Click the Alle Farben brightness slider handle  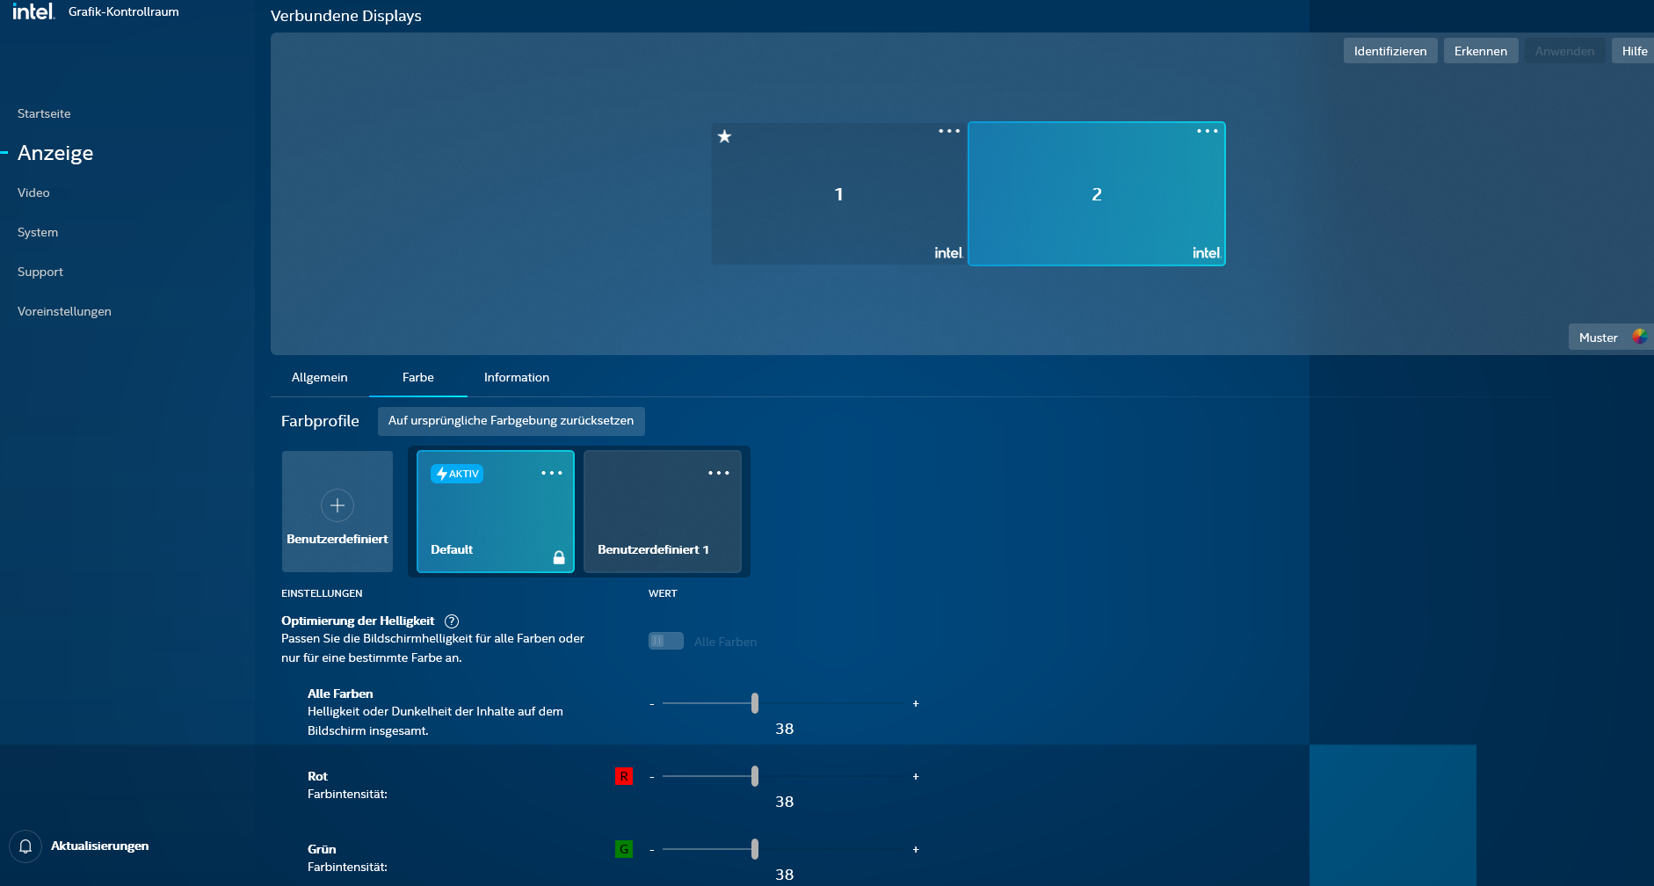tap(755, 703)
